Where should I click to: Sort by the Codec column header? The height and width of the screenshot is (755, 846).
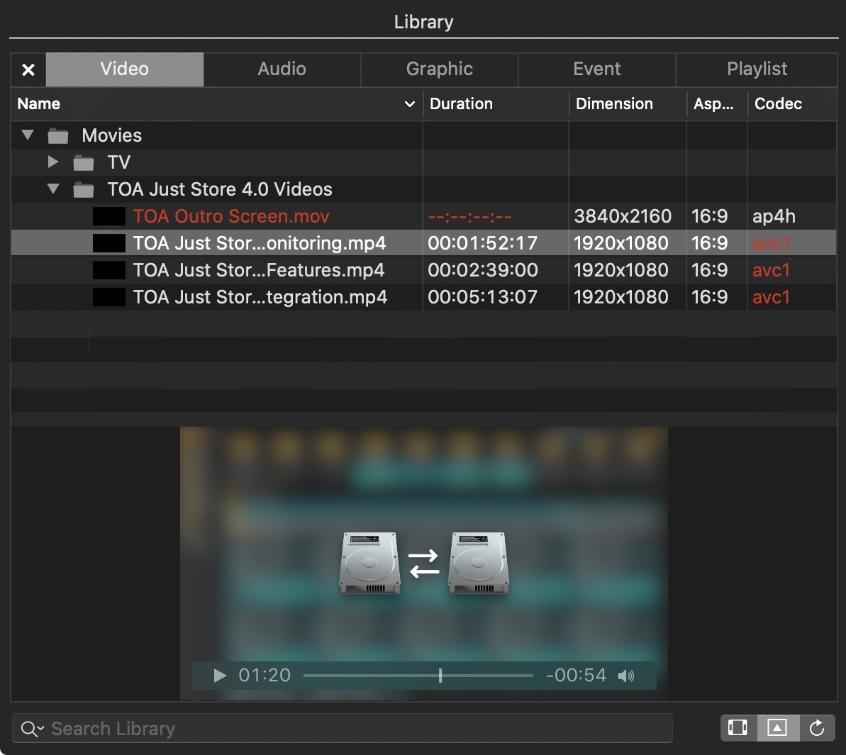(x=792, y=104)
